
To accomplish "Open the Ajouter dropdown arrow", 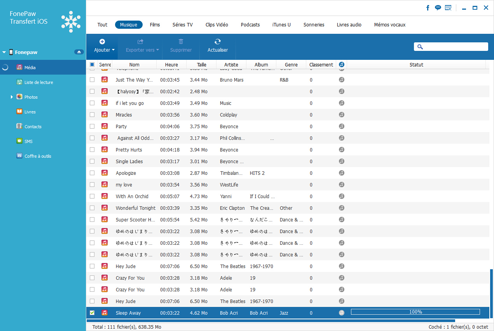I will (113, 50).
